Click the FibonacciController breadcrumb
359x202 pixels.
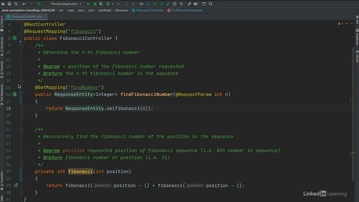[148, 10]
